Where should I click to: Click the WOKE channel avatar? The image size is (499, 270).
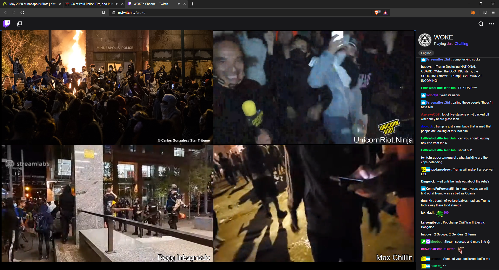(x=425, y=40)
